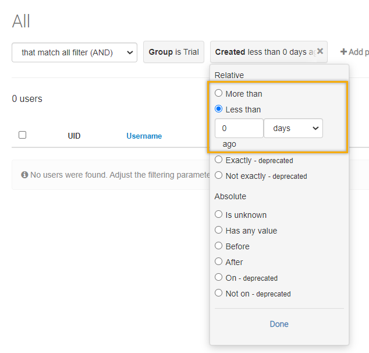Select the Has any value option
Image resolution: width=369 pixels, height=353 pixels.
coord(218,230)
